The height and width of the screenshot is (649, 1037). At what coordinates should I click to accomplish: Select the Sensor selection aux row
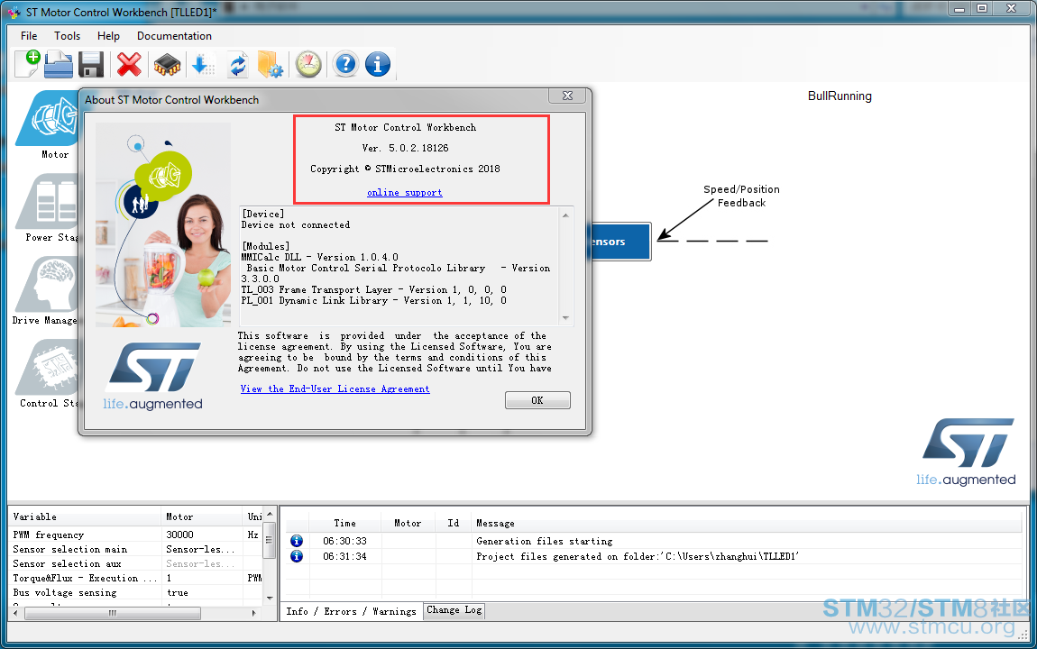coord(136,563)
